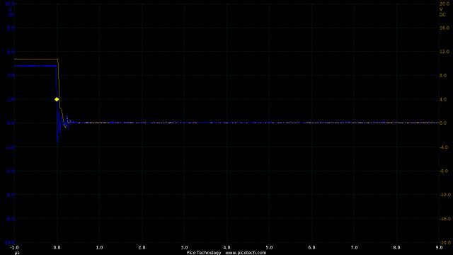
Task: Click the µs time unit label
Action: [17, 253]
